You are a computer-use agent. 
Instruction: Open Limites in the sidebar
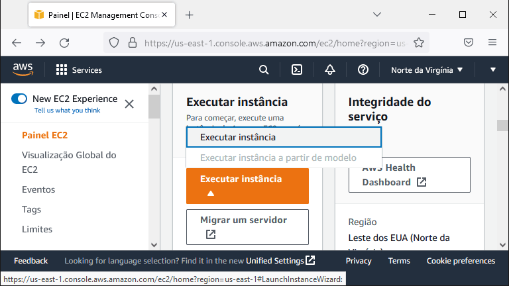(37, 229)
